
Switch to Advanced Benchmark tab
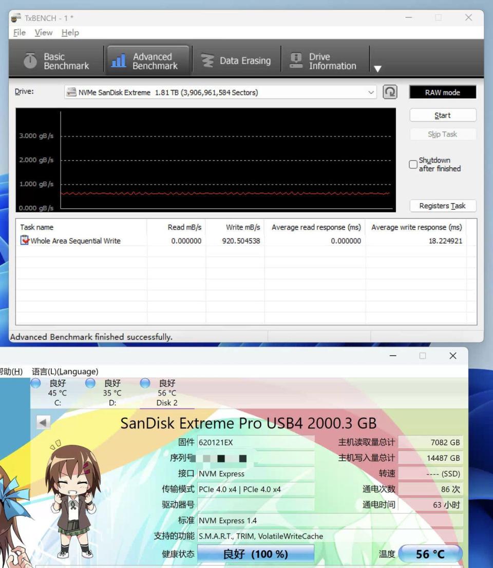[x=148, y=61]
